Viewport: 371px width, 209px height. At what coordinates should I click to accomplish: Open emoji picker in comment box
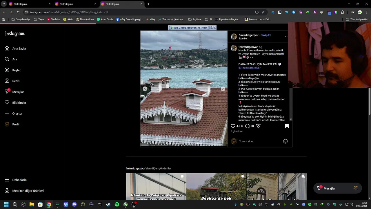(285, 141)
